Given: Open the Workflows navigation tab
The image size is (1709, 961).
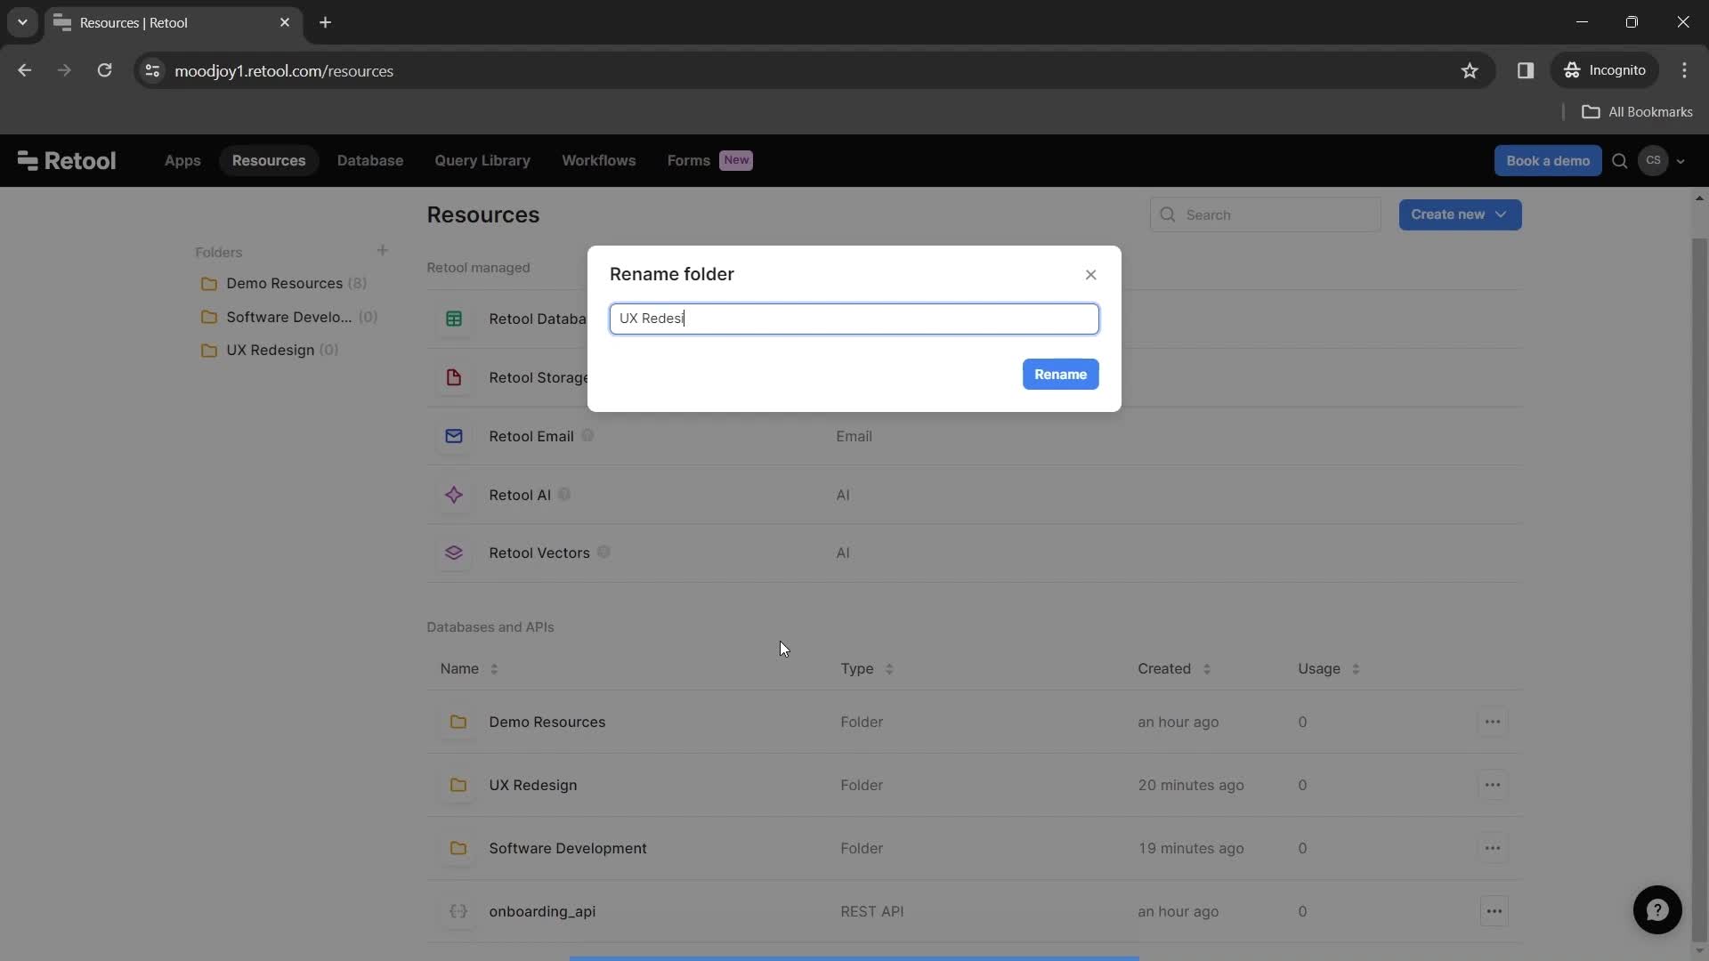Looking at the screenshot, I should 599,159.
